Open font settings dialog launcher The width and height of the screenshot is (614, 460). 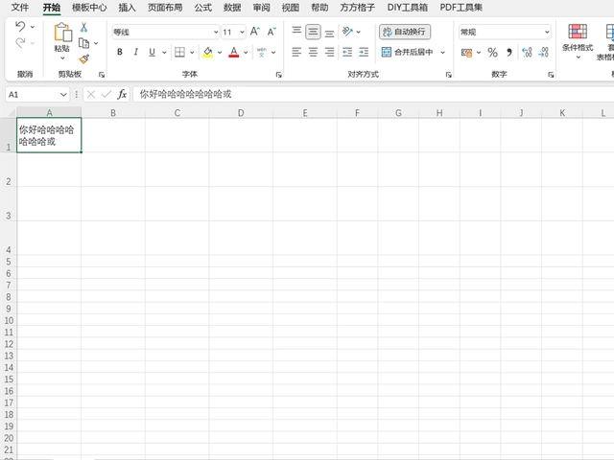click(x=279, y=75)
